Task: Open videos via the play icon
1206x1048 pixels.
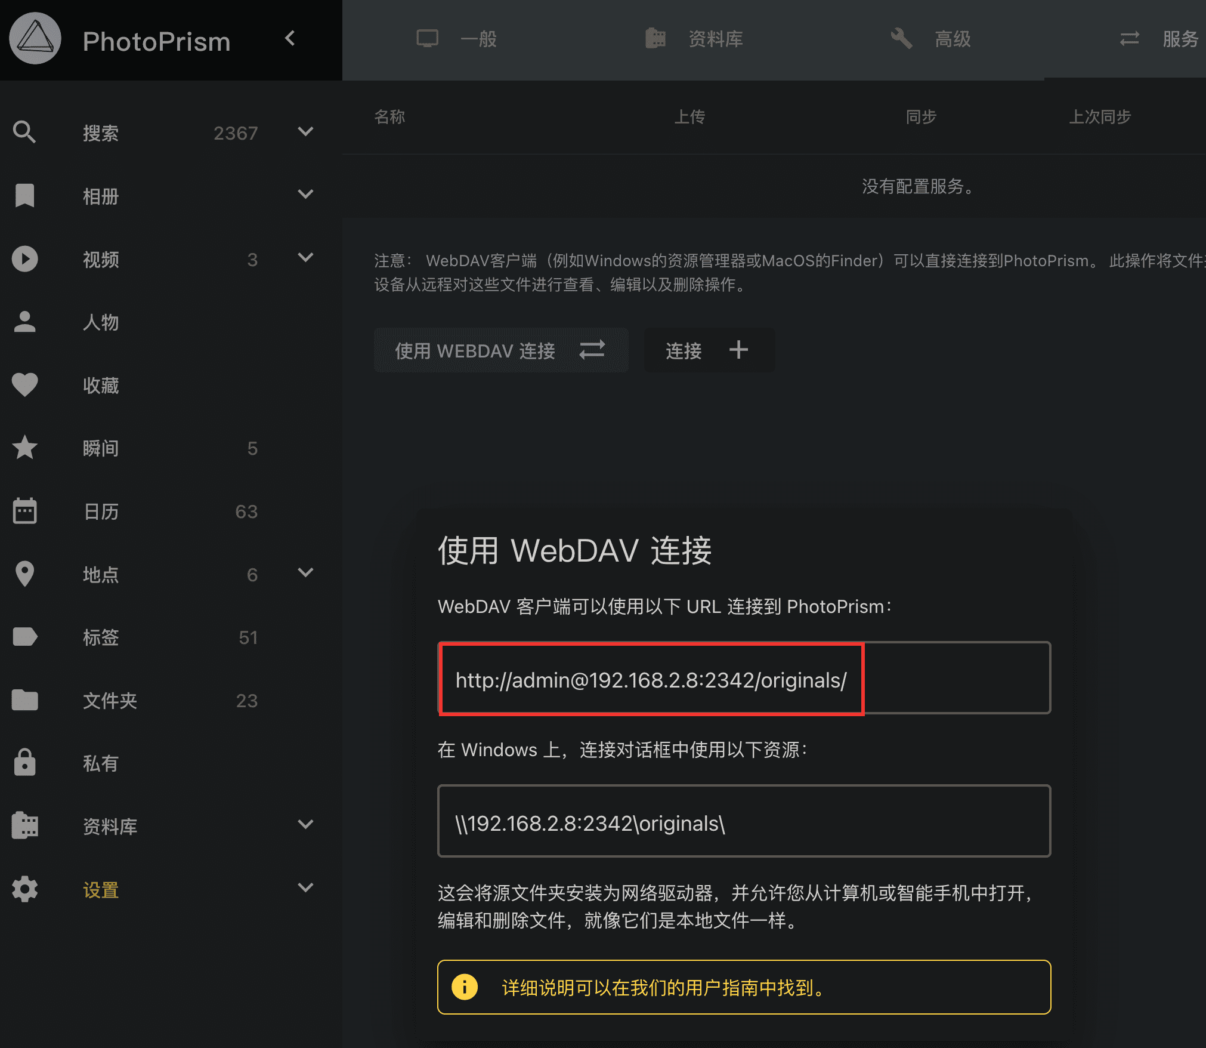Action: click(x=24, y=258)
